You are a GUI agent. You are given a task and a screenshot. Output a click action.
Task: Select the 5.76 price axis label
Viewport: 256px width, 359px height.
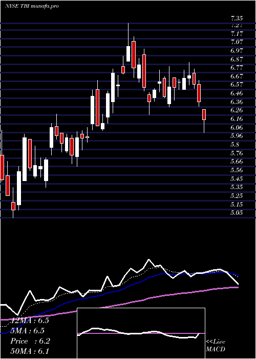coord(237,153)
